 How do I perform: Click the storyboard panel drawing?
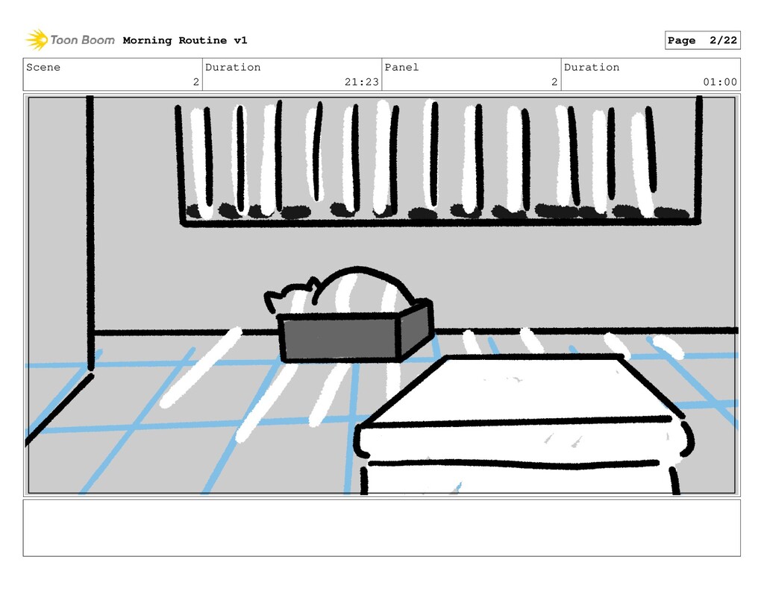pos(381,295)
